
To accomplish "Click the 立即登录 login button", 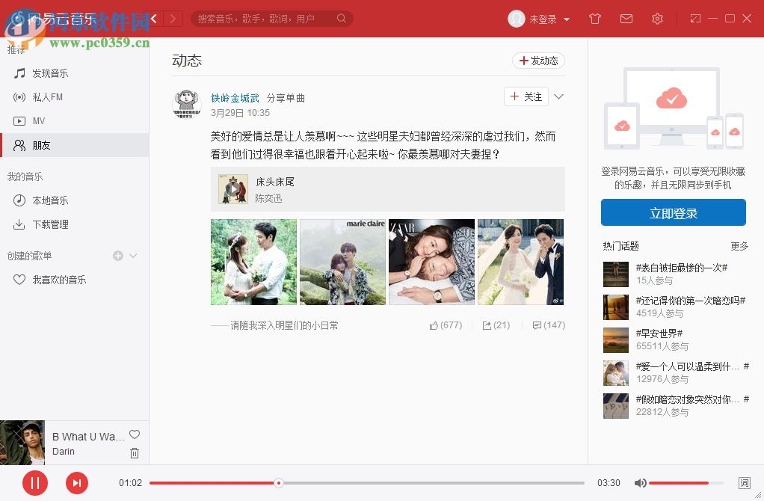I will click(672, 212).
